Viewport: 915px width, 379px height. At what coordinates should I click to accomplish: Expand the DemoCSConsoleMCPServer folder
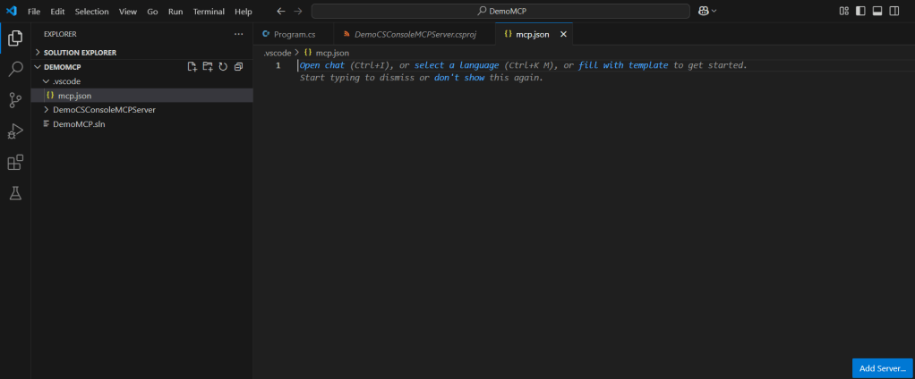[104, 109]
